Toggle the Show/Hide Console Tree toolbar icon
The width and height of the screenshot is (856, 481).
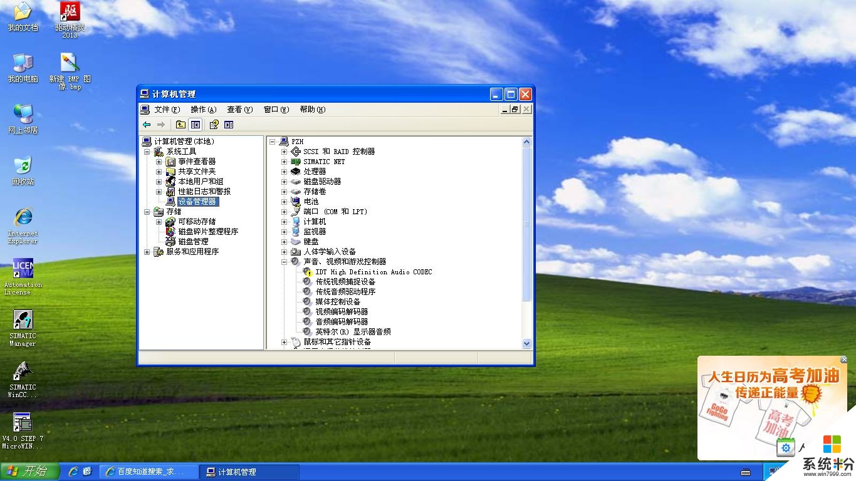coord(196,125)
